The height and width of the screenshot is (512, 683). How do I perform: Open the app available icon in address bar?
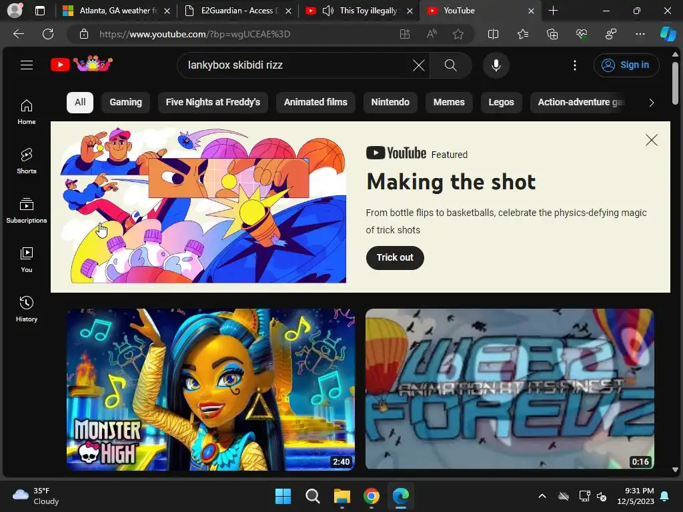(x=405, y=34)
